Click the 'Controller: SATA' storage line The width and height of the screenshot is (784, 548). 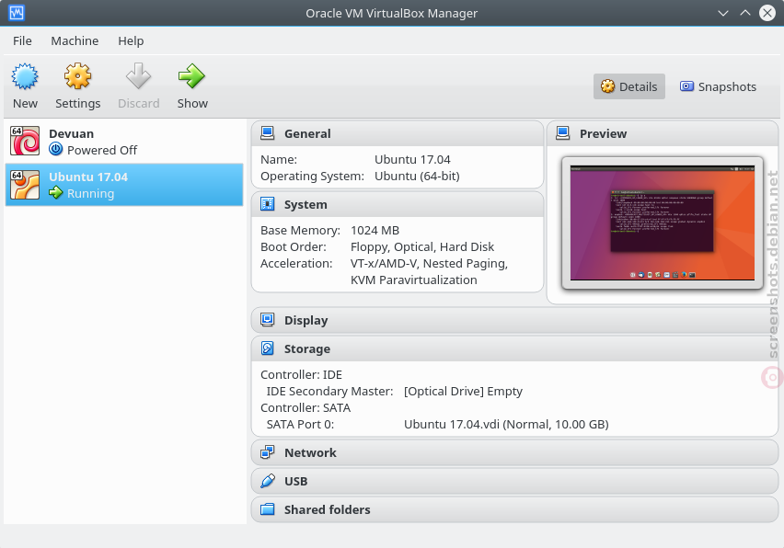point(306,407)
